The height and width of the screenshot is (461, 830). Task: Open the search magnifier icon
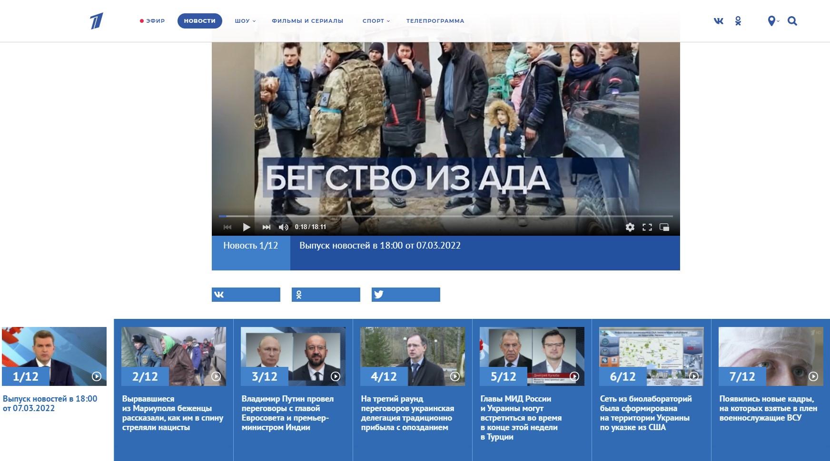click(x=792, y=21)
